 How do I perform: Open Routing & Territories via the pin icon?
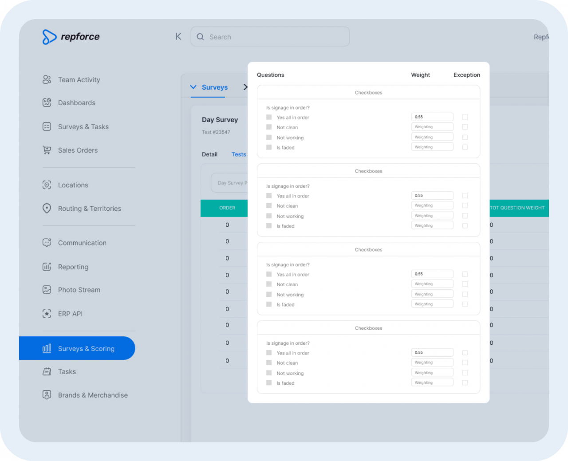coord(47,209)
